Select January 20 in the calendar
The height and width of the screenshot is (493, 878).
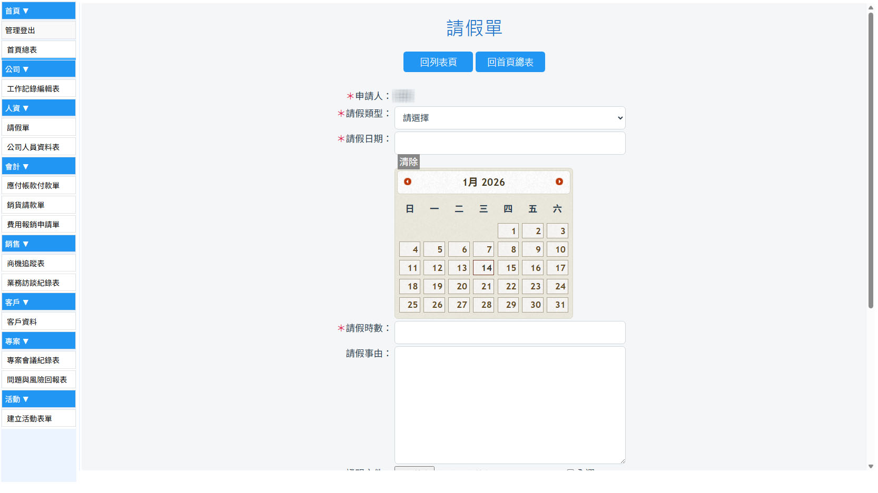(x=459, y=286)
